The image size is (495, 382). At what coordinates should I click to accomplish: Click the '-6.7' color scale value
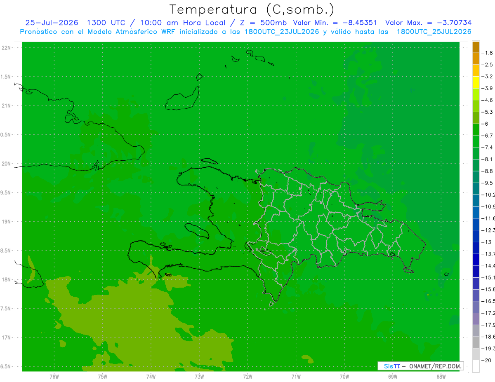pyautogui.click(x=487, y=136)
